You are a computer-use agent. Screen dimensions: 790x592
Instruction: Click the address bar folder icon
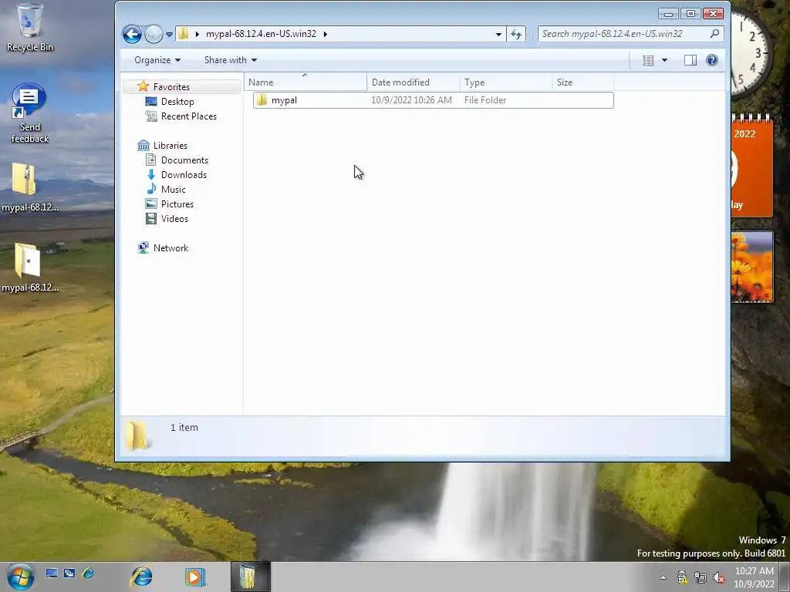[184, 34]
